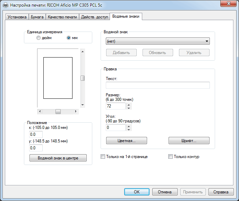Screen dimensions: 239x201
Task: Confirm with the OK button
Action: pyautogui.click(x=137, y=192)
